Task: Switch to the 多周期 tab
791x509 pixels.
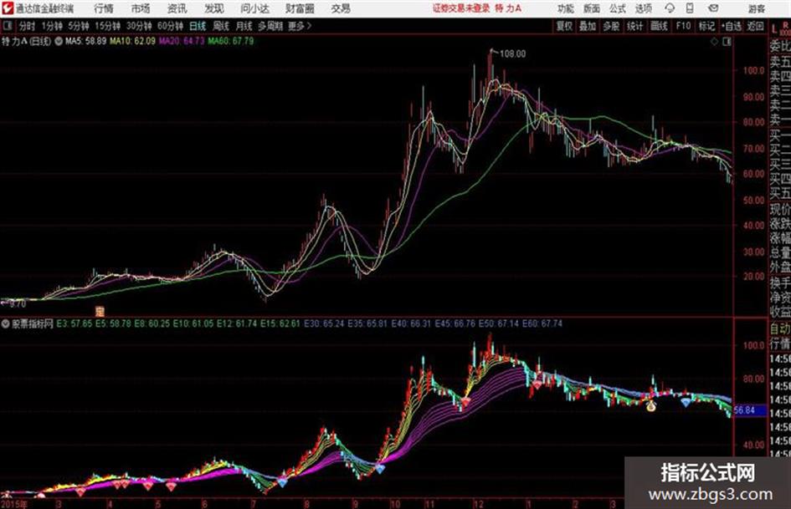Action: (x=270, y=26)
